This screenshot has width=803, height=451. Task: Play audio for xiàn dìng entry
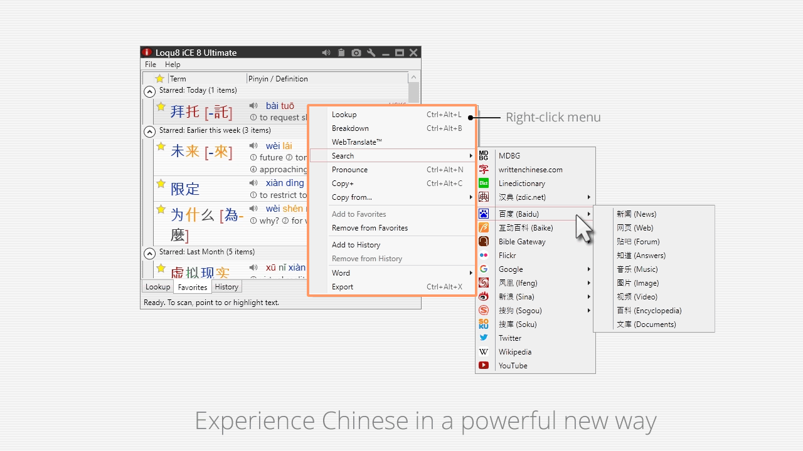pyautogui.click(x=253, y=183)
